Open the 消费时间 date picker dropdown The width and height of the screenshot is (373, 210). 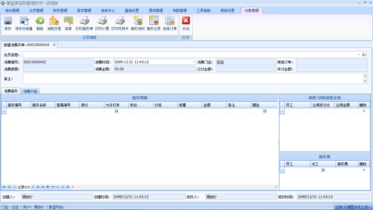tap(193, 62)
